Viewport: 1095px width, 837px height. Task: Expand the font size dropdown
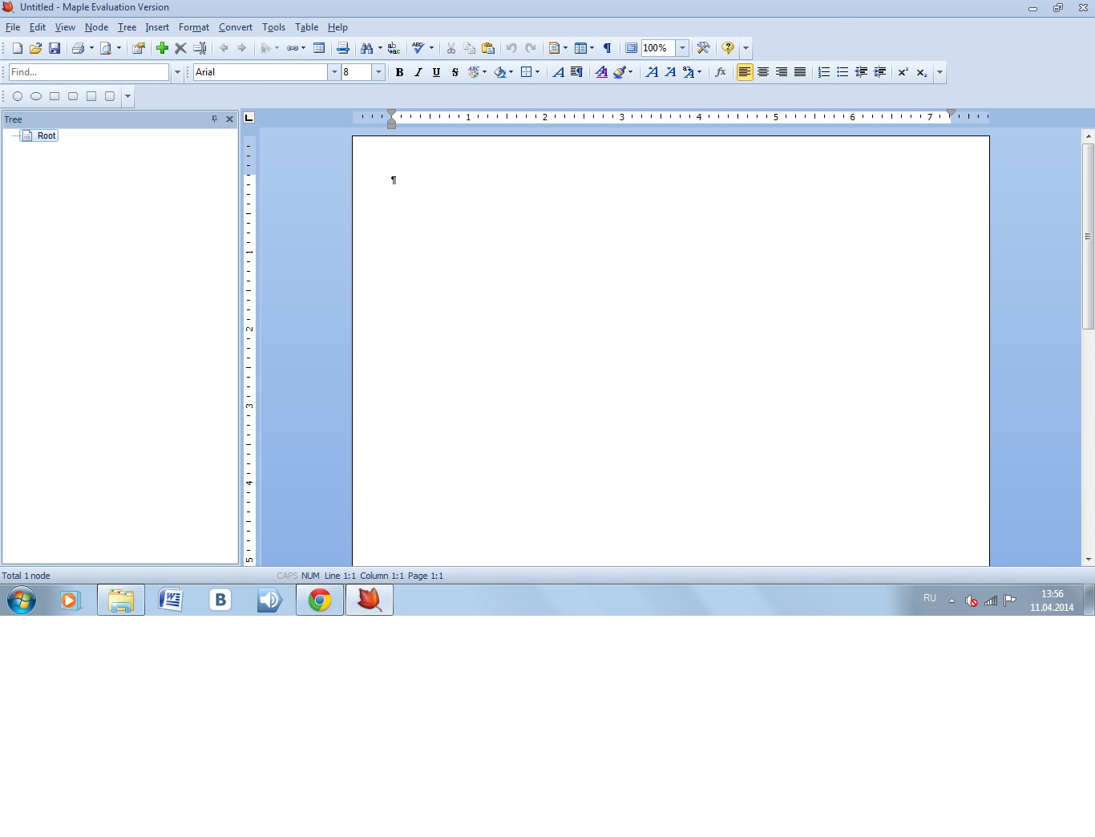378,72
